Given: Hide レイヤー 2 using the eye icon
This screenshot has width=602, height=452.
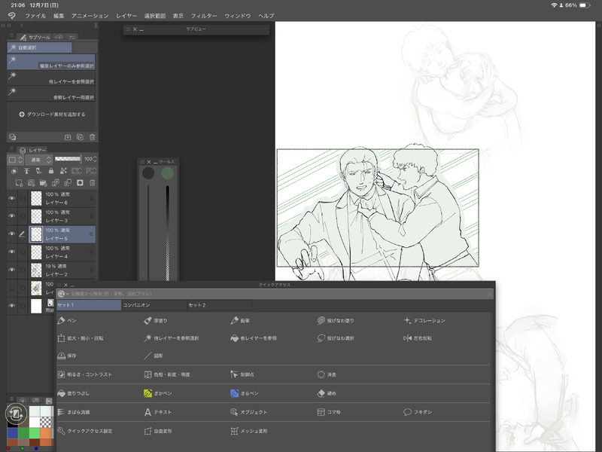Looking at the screenshot, I should pos(11,270).
